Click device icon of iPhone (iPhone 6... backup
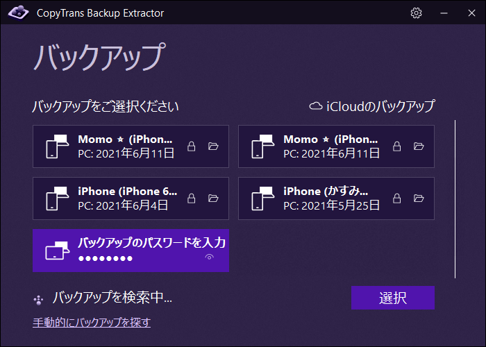Image resolution: width=486 pixels, height=347 pixels. point(58,198)
